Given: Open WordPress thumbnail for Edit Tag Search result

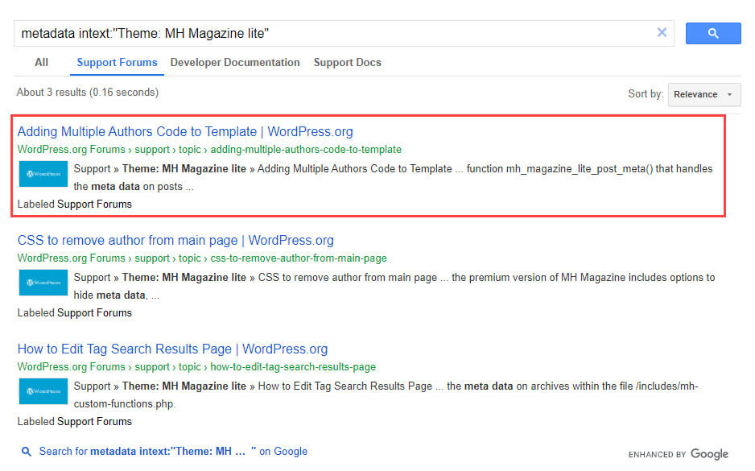Looking at the screenshot, I should pos(43,391).
